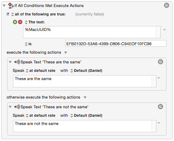Open gear menu for 'These are the same' action
The image size is (174, 141).
coord(160,62)
